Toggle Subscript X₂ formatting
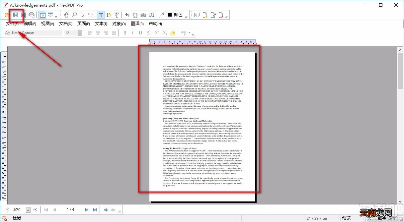The image size is (404, 222). pos(165,33)
